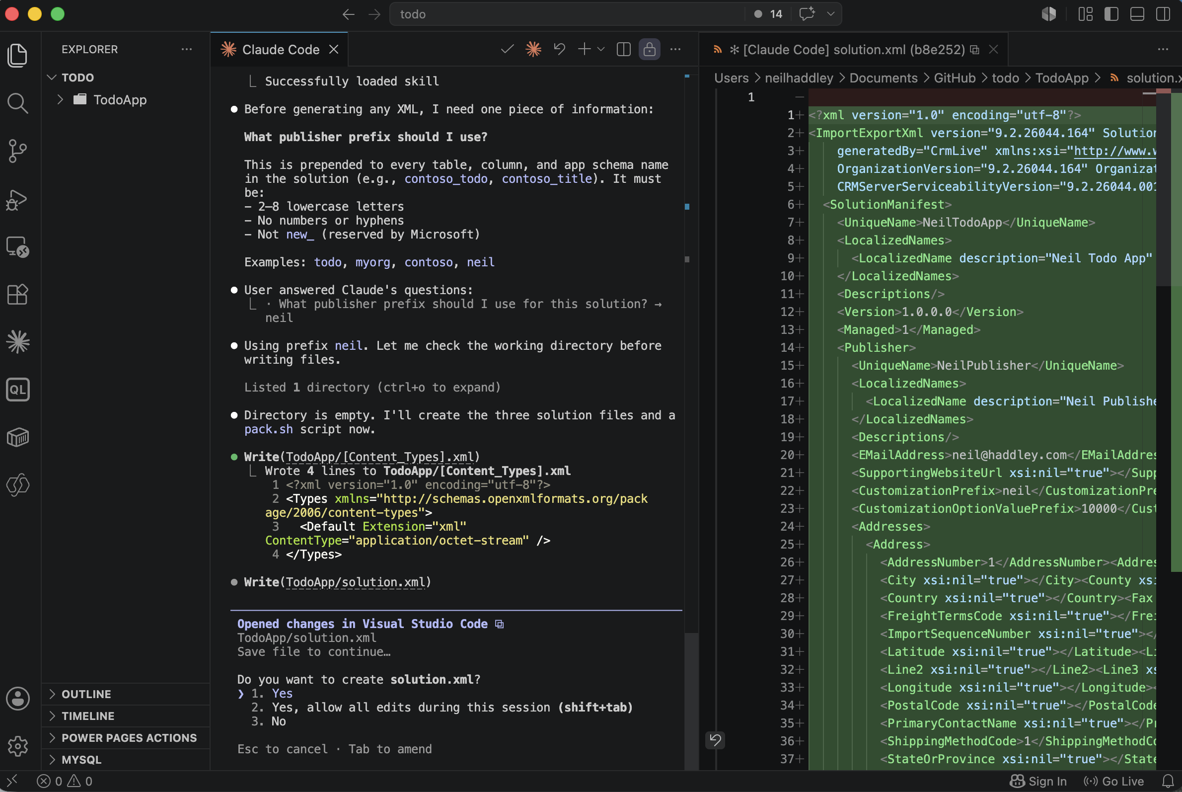Open Accounts menu in activity bar
1182x792 pixels.
coord(18,699)
